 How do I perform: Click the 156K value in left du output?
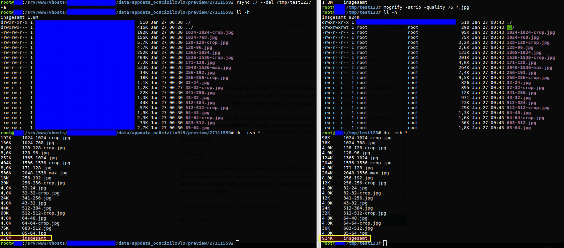pyautogui.click(x=6, y=143)
